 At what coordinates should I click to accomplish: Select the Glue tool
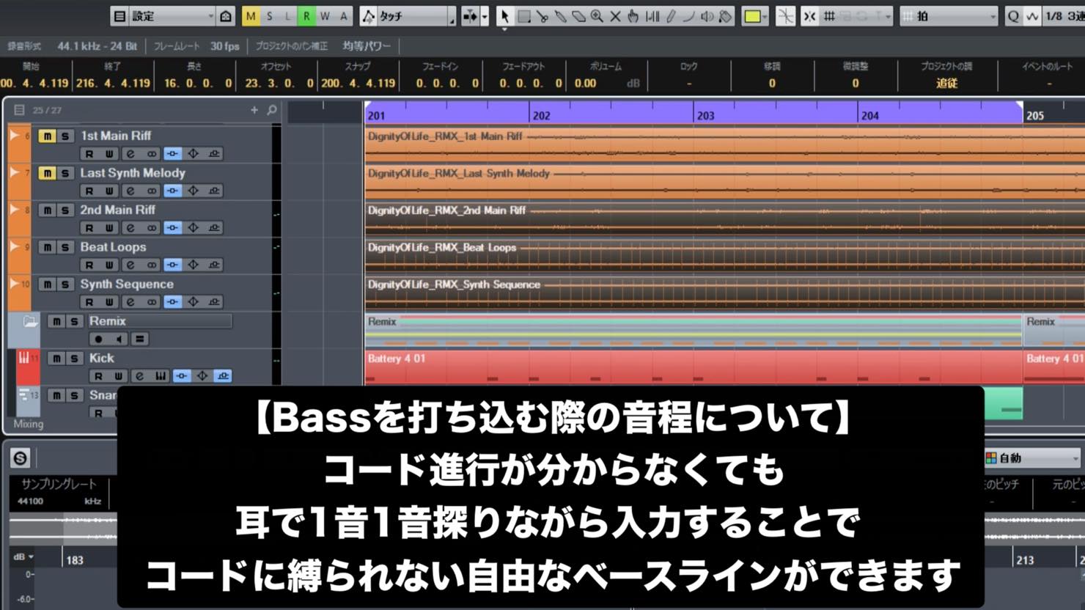pos(561,16)
